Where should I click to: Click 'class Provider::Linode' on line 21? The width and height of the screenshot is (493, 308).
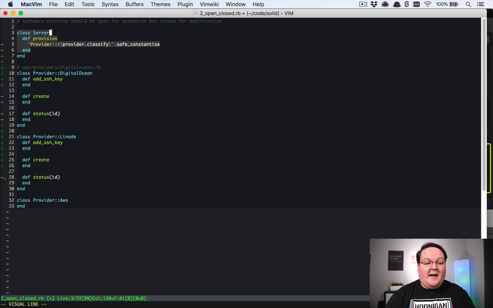click(x=46, y=137)
